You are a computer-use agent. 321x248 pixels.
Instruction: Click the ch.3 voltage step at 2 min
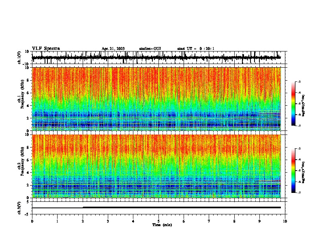83,207
